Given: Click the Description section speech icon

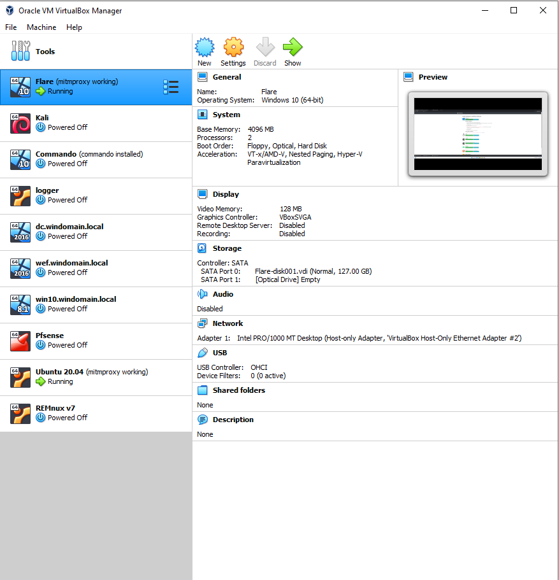Looking at the screenshot, I should [x=202, y=420].
